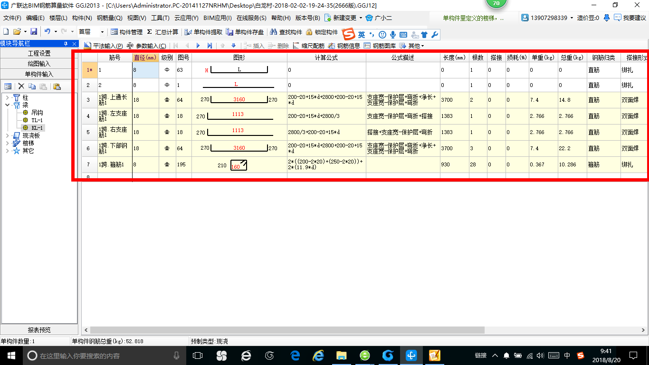649x365 pixels.
Task: Open the 编辑(E) menu
Action: tap(35, 18)
